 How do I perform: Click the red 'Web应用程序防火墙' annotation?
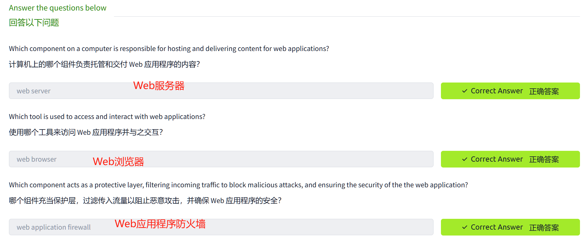(160, 224)
